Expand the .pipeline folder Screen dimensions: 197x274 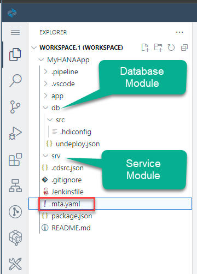click(65, 72)
